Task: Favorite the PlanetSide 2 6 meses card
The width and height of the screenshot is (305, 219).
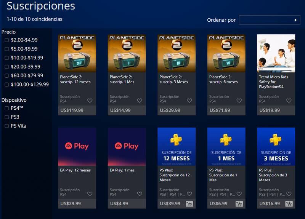Action: 239,101
